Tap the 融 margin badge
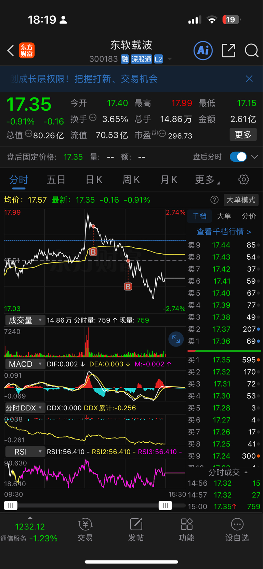The image size is (263, 569). (x=124, y=59)
